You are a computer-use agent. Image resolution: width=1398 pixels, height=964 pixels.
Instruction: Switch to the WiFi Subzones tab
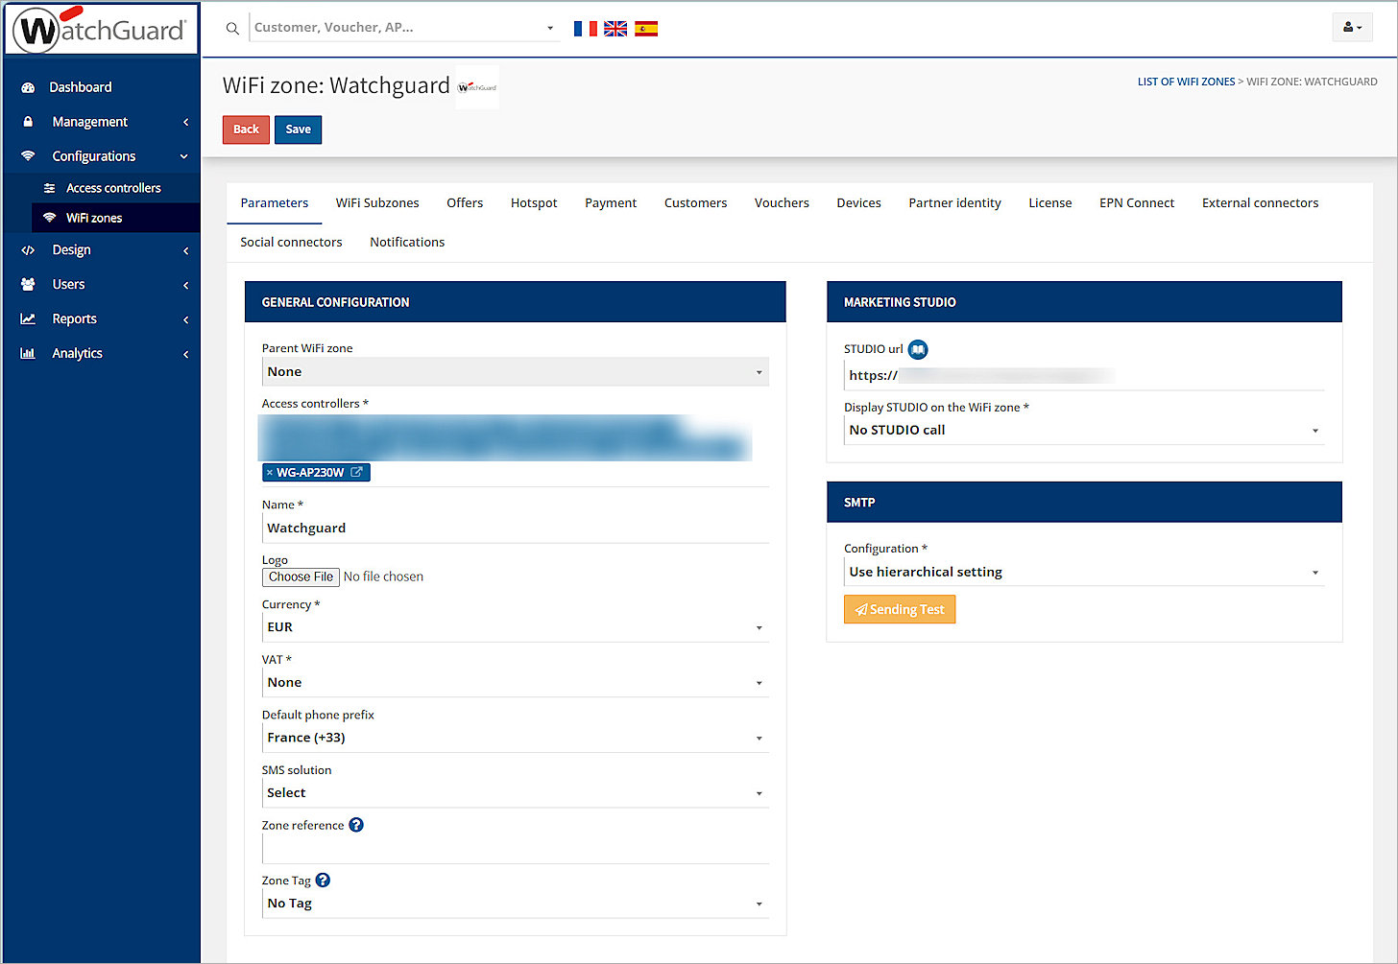point(377,202)
